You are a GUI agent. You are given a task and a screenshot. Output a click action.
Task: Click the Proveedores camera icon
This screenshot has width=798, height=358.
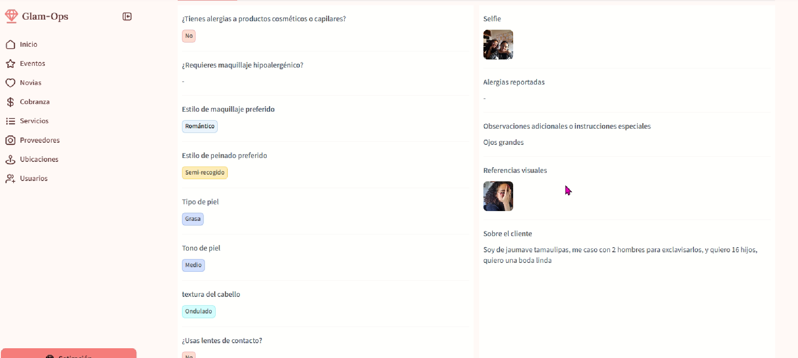11,140
